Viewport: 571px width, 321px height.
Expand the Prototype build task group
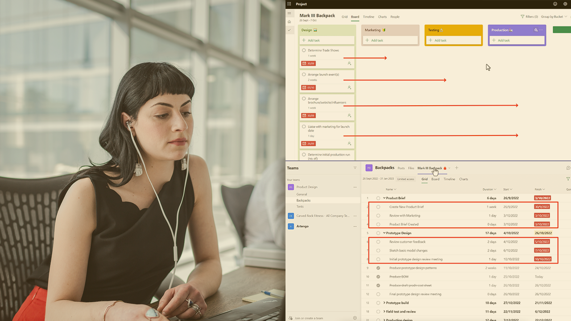pos(384,303)
